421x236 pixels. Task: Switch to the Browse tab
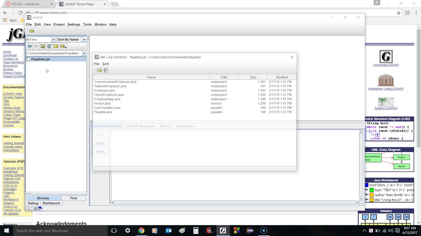43,198
